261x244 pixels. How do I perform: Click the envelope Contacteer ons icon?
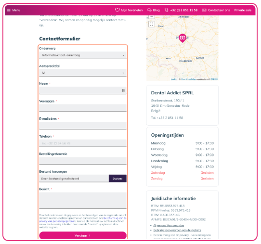(x=204, y=10)
